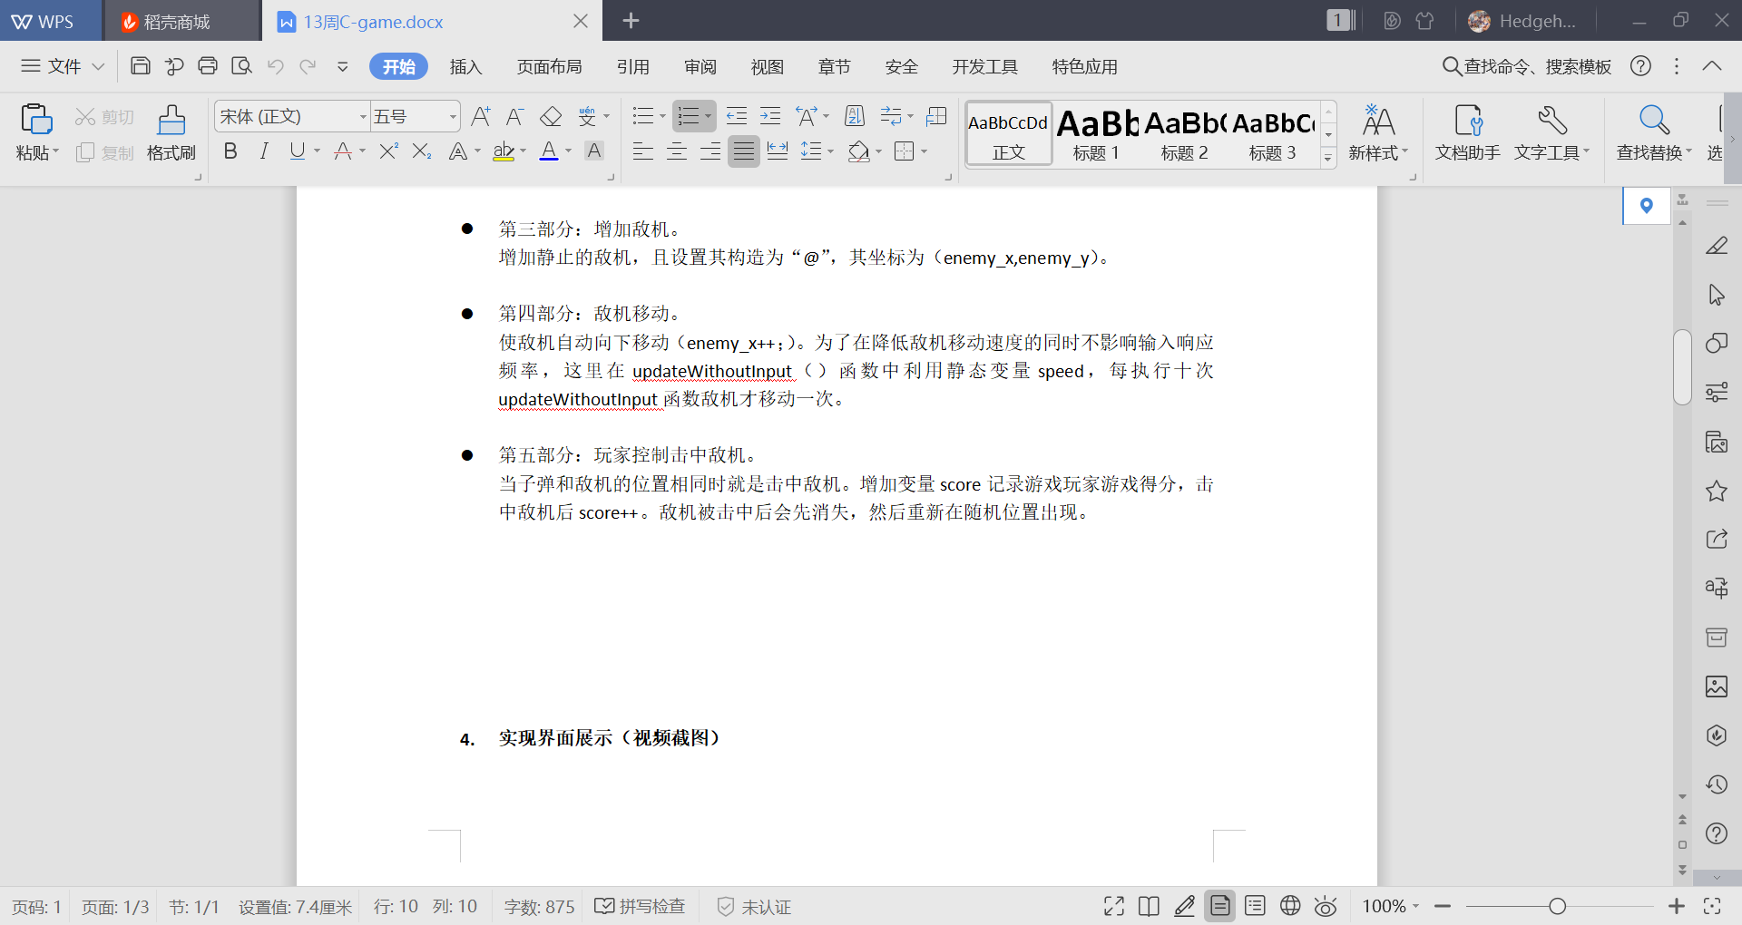Image resolution: width=1742 pixels, height=925 pixels.
Task: Click Find and Replace magnifier icon
Action: (x=1654, y=120)
